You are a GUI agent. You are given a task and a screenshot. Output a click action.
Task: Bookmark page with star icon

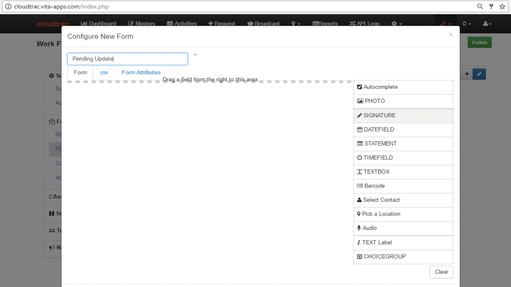point(502,6)
